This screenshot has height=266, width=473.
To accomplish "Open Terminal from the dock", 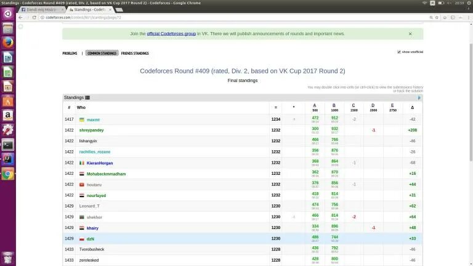I will (x=8, y=145).
